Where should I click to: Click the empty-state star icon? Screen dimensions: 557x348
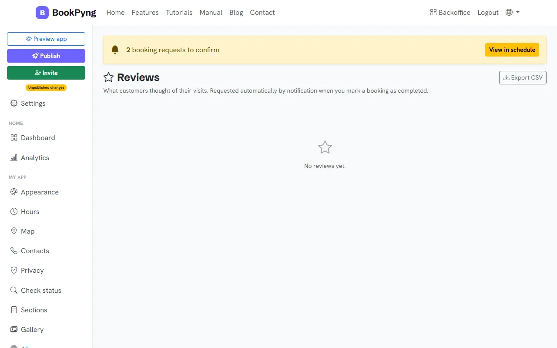[x=325, y=147]
